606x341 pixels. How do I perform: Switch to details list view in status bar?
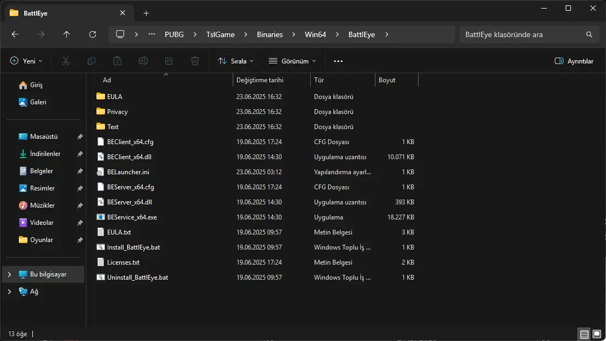pyautogui.click(x=584, y=334)
